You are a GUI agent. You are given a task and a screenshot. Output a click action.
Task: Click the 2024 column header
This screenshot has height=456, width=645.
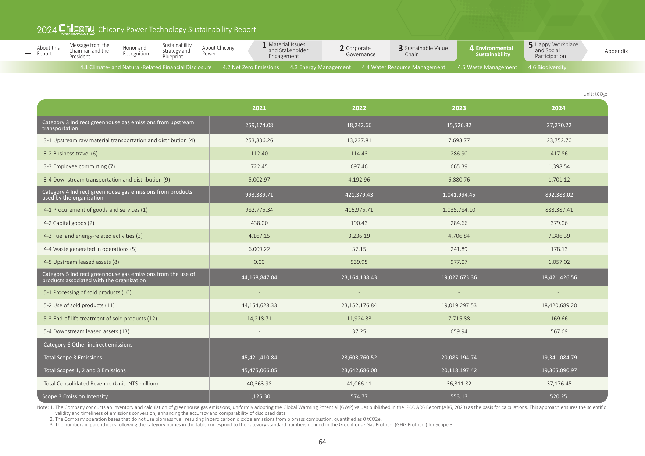click(x=558, y=108)
